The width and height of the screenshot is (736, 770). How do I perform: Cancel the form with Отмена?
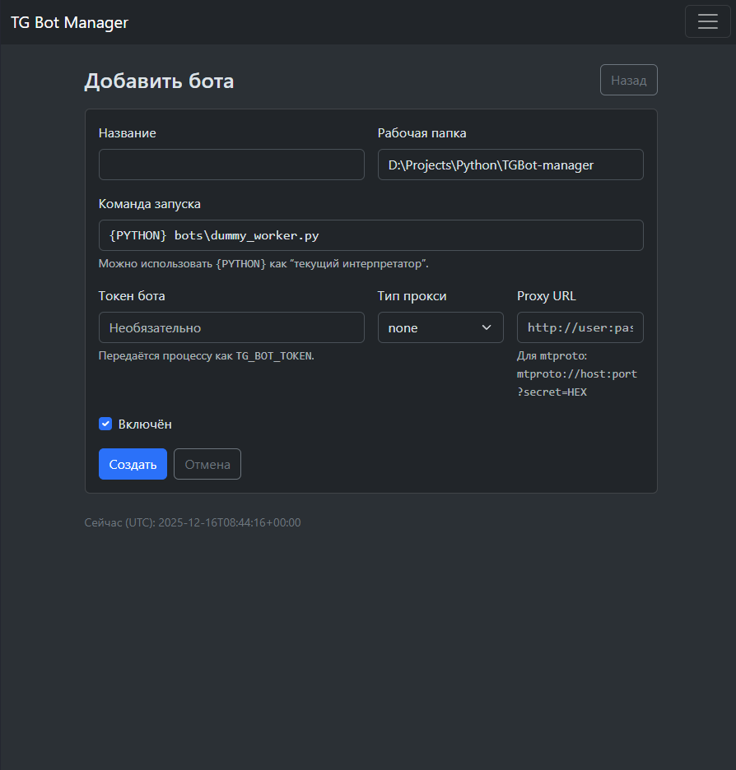point(207,464)
